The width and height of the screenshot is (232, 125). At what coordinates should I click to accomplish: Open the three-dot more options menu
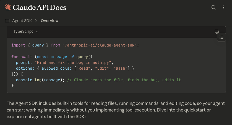[224, 7]
